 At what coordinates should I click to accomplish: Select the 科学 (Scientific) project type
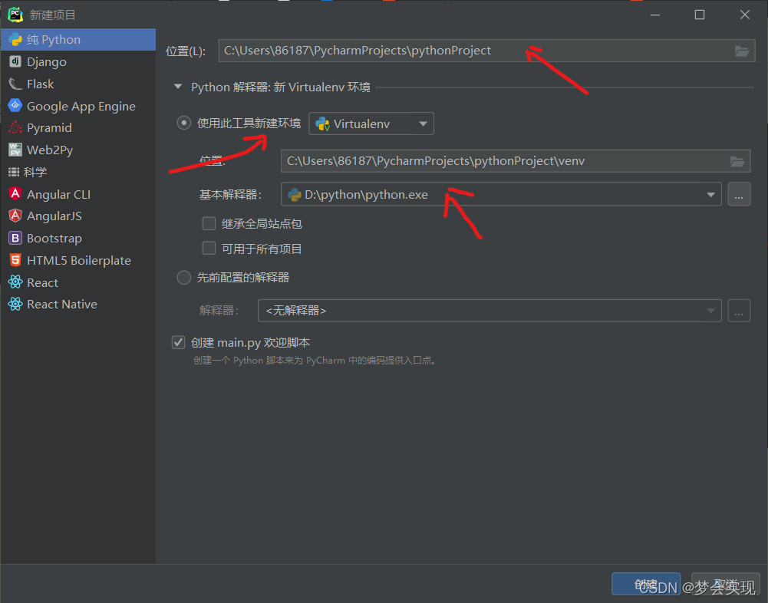(x=78, y=172)
